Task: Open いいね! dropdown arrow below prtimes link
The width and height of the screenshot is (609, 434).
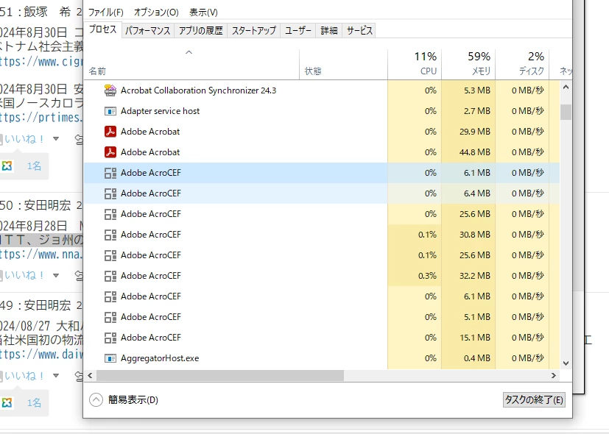Action: (56, 139)
